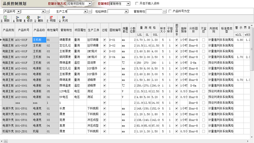Select the 高度 characteristic cell
254x143 pixels.
(x=66, y=126)
